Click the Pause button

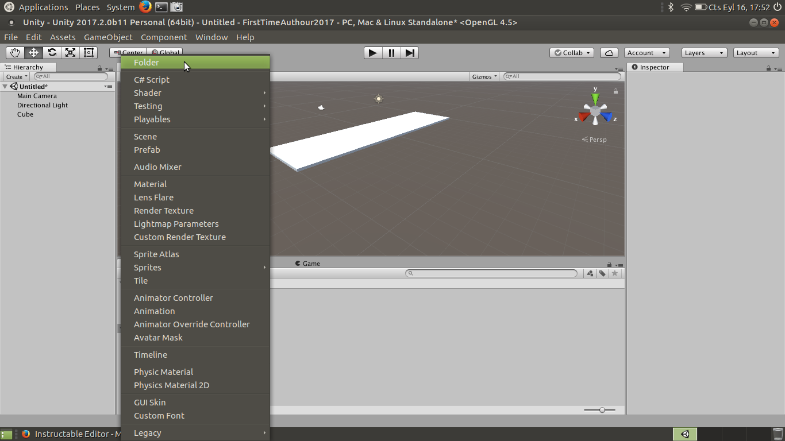click(x=391, y=53)
